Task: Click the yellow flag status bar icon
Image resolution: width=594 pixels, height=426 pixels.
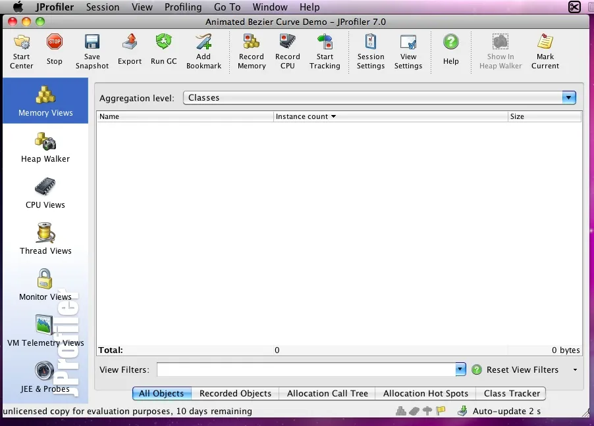Action: (x=441, y=411)
